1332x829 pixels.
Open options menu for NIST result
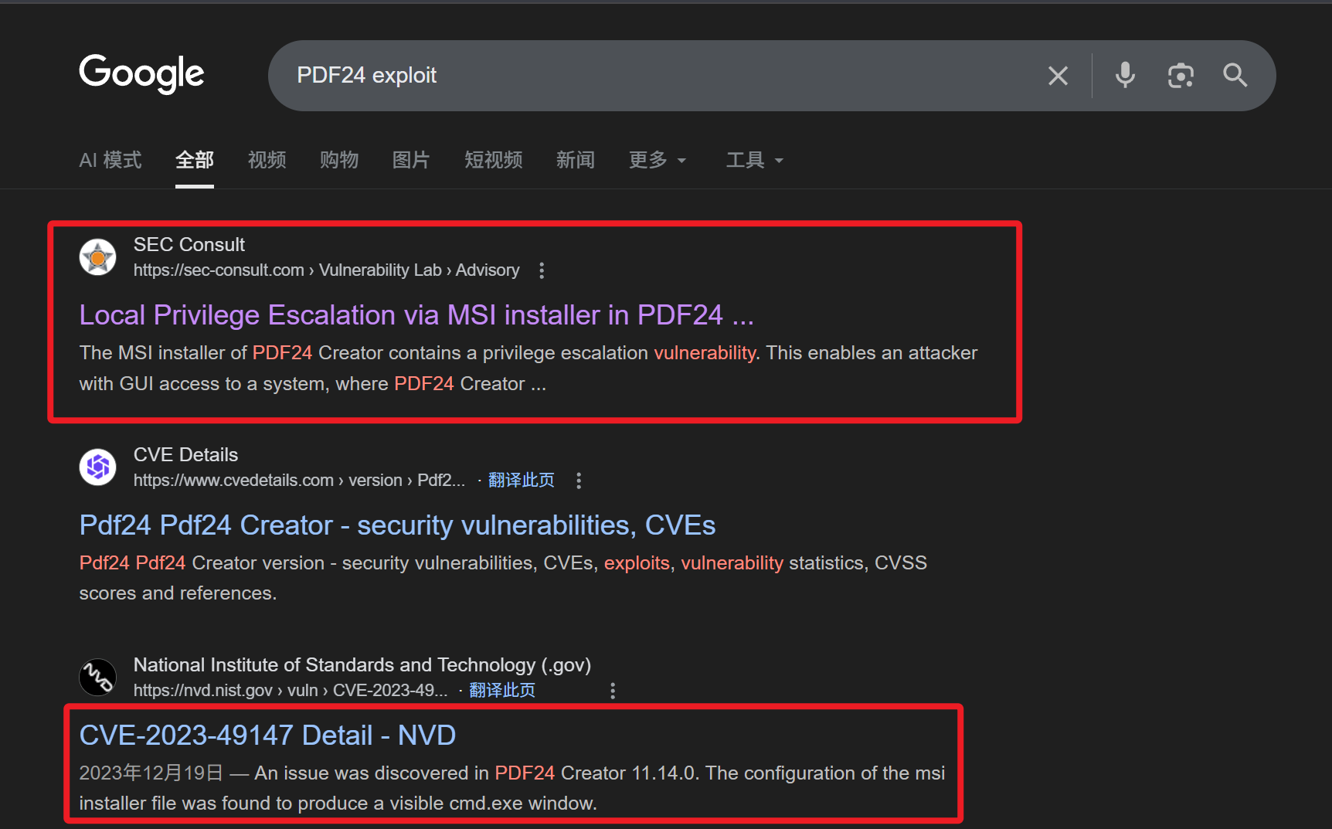pyautogui.click(x=613, y=691)
